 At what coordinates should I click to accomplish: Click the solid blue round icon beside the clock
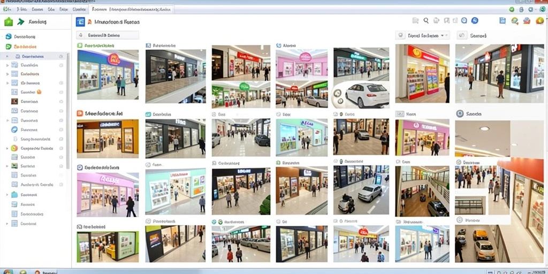(475, 21)
